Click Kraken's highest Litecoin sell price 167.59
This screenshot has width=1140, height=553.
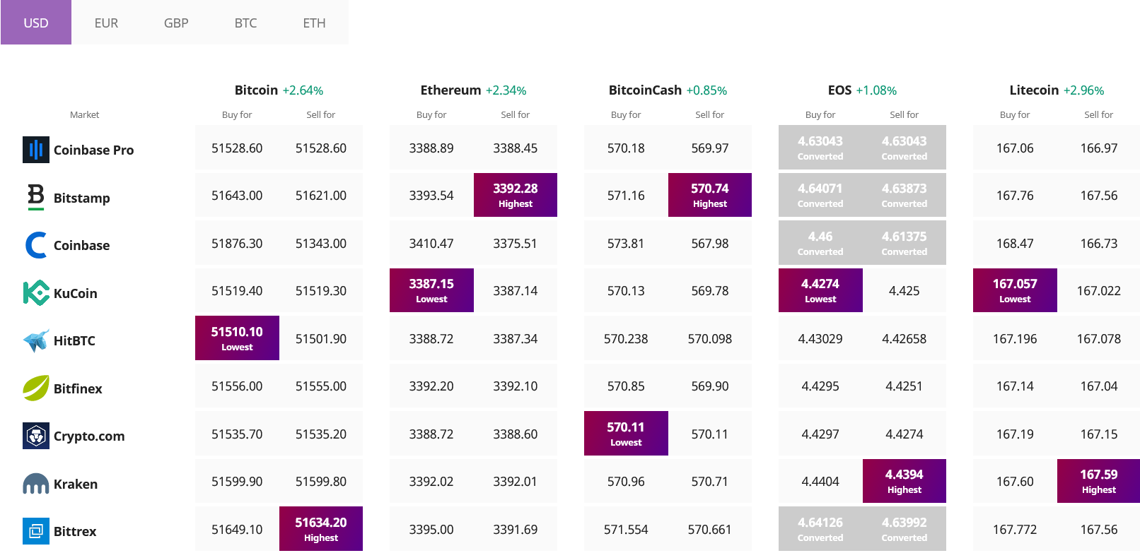(1099, 481)
